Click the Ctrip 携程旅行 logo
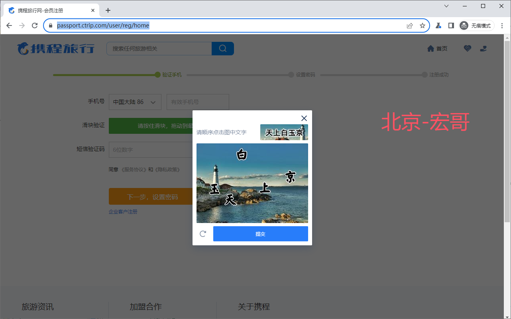 coord(56,49)
